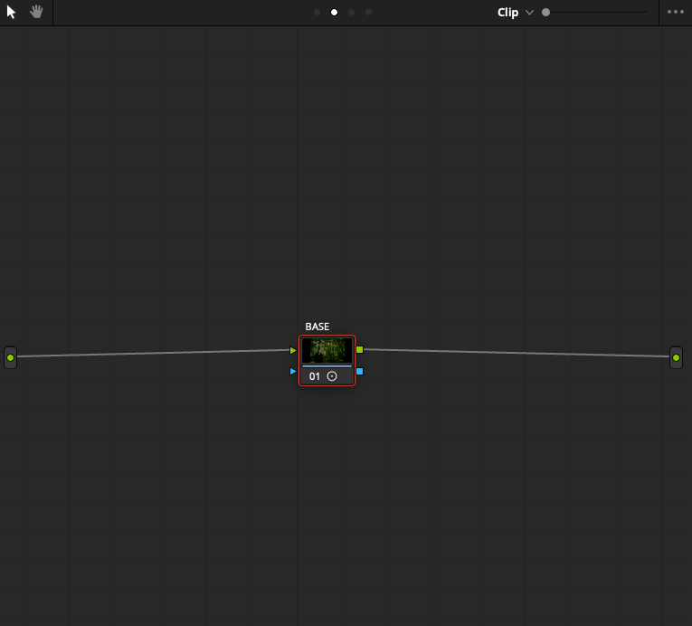The image size is (692, 626).
Task: Select the arrow pointer tool
Action: pyautogui.click(x=11, y=12)
